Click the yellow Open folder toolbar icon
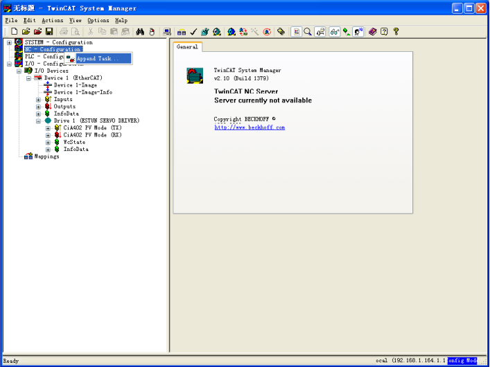 pyautogui.click(x=26, y=32)
